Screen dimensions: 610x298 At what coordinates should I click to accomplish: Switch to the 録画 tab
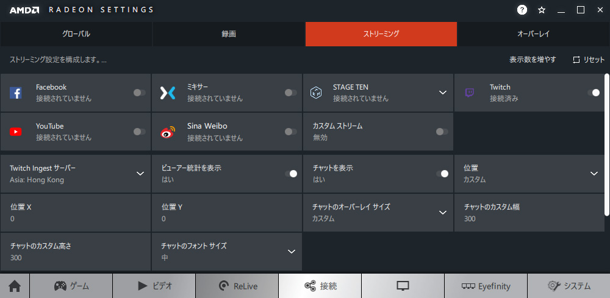coord(229,34)
